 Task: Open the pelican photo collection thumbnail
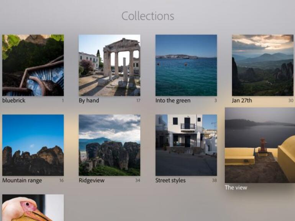[x=33, y=208]
